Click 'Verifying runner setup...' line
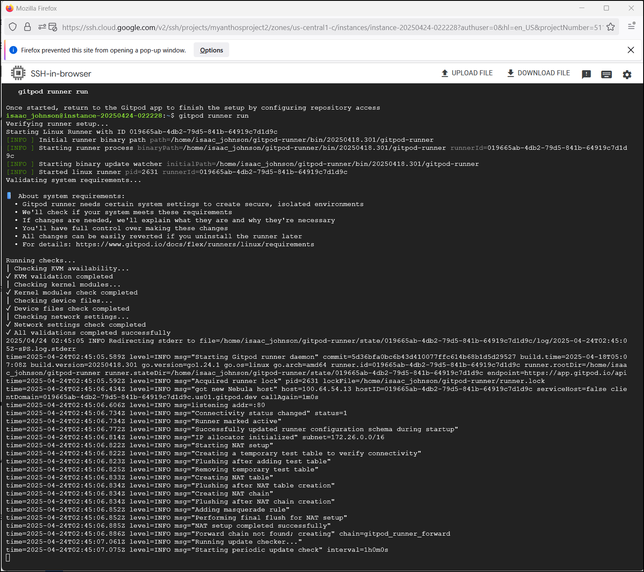 [57, 124]
